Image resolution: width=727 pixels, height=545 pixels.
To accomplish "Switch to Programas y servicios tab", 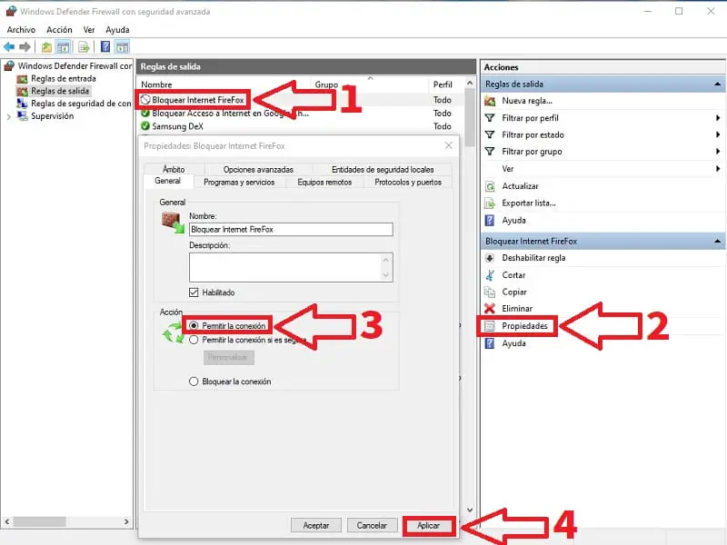I will coord(239,183).
